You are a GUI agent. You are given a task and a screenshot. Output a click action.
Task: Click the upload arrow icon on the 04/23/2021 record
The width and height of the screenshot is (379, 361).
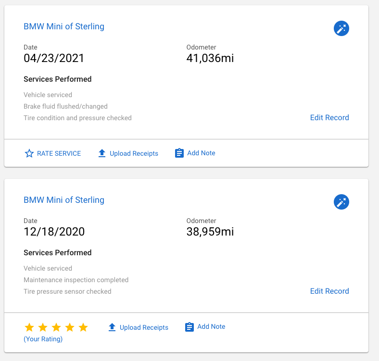coord(102,153)
